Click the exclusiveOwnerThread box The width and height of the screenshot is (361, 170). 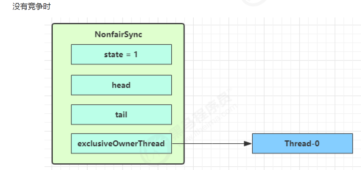click(121, 144)
